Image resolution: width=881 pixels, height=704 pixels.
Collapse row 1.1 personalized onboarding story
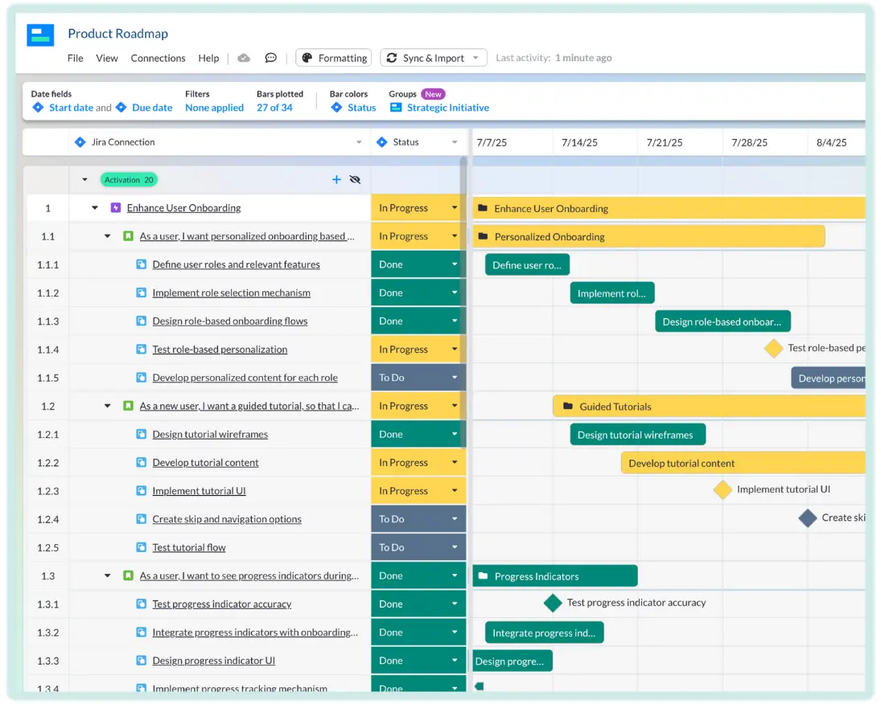point(107,235)
